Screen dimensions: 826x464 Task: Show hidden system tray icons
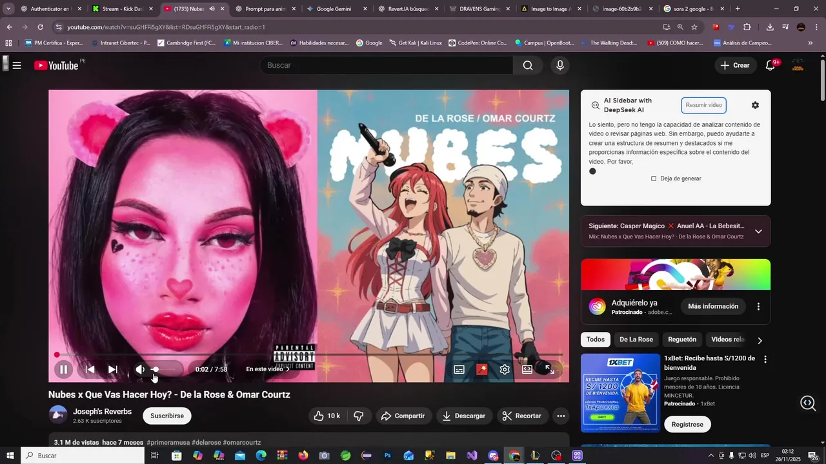pyautogui.click(x=710, y=456)
